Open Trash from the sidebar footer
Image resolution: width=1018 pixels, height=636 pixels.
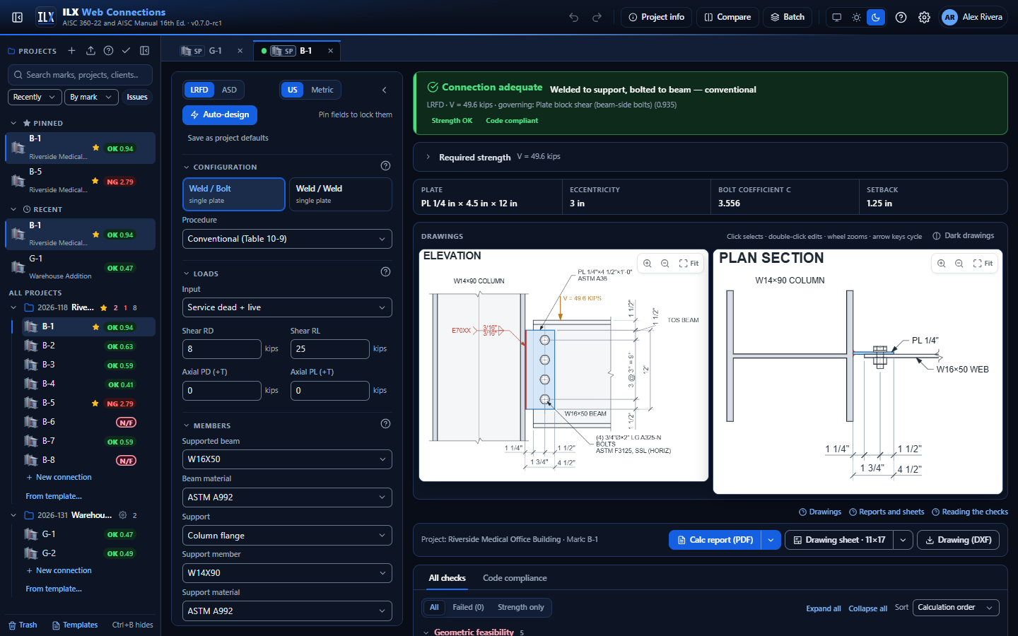coord(23,625)
